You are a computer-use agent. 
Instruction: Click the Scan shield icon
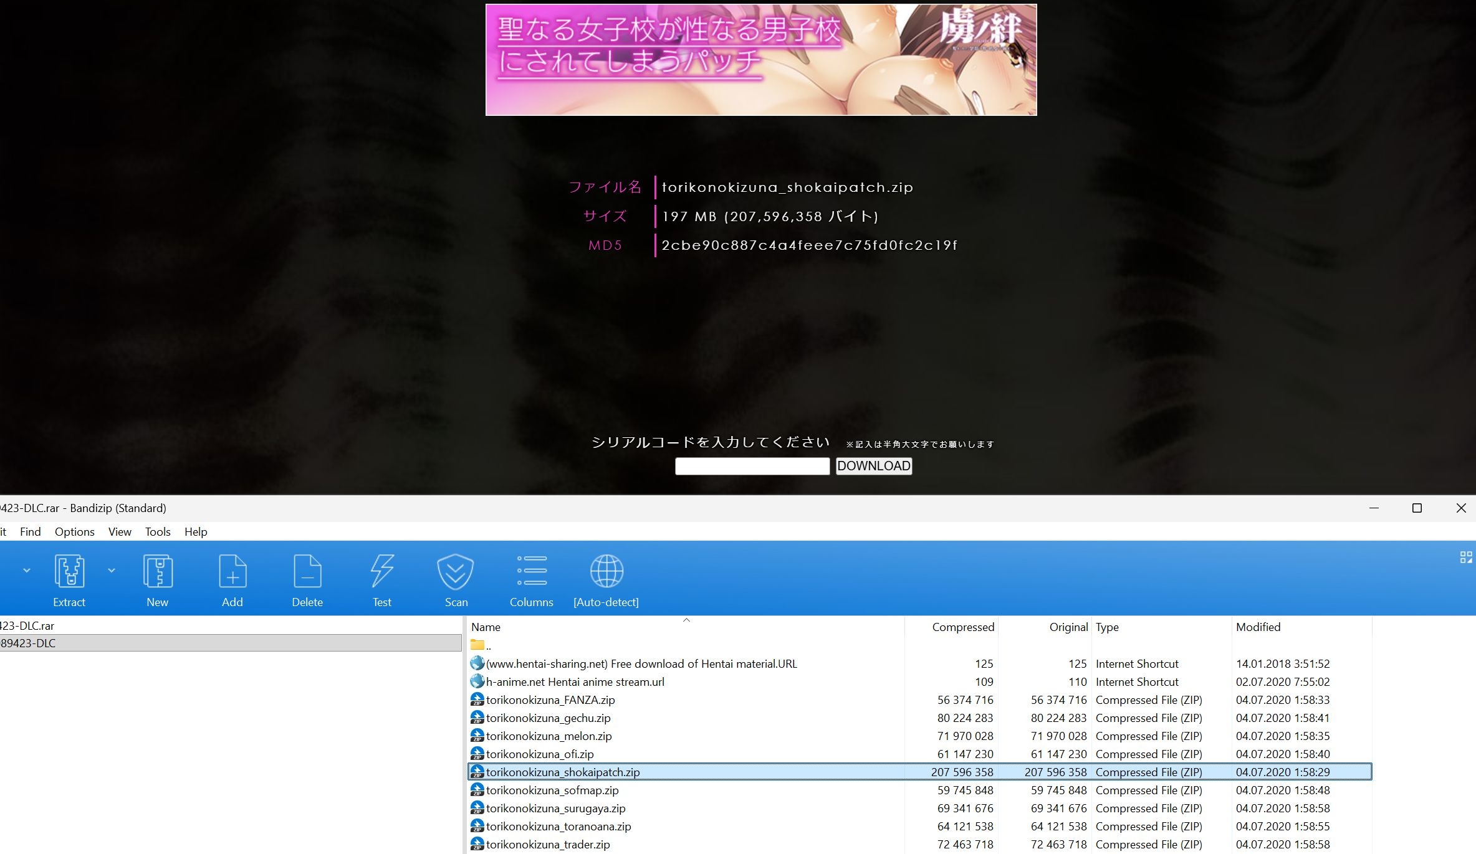pyautogui.click(x=456, y=580)
